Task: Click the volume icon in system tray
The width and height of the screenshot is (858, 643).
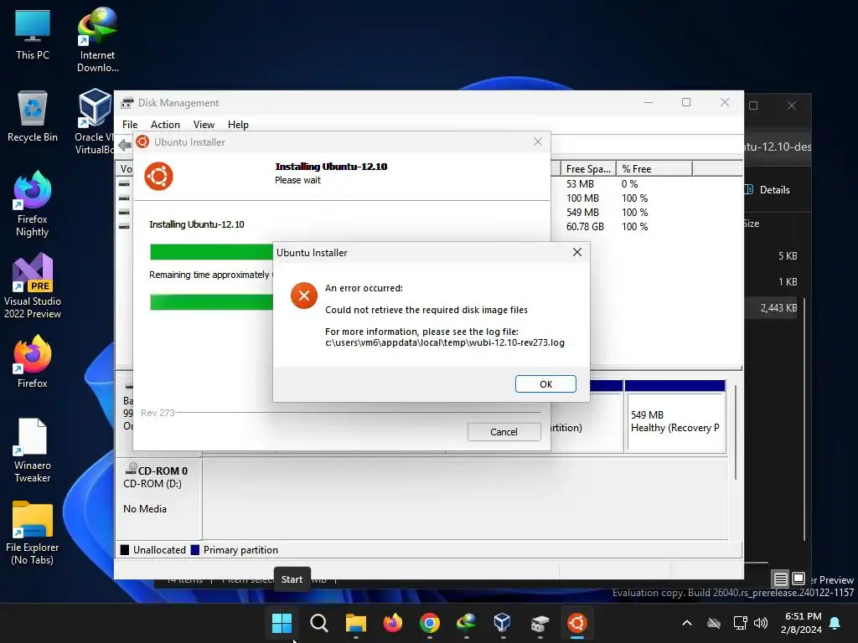Action: 761,623
